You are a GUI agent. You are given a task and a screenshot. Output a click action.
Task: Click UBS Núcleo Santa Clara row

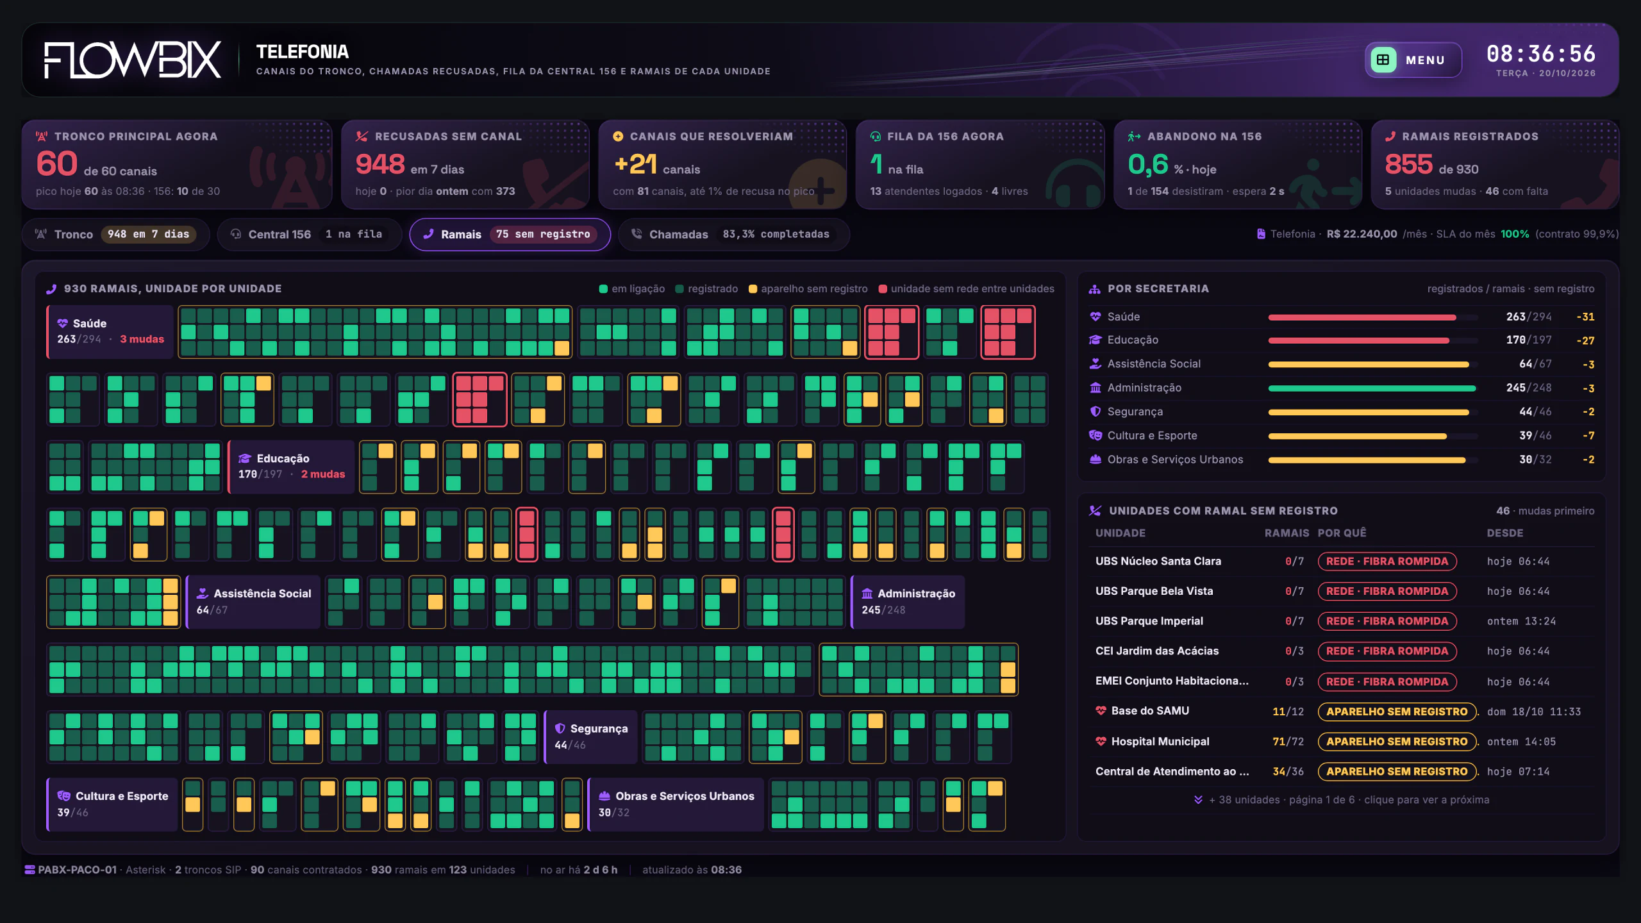1341,561
